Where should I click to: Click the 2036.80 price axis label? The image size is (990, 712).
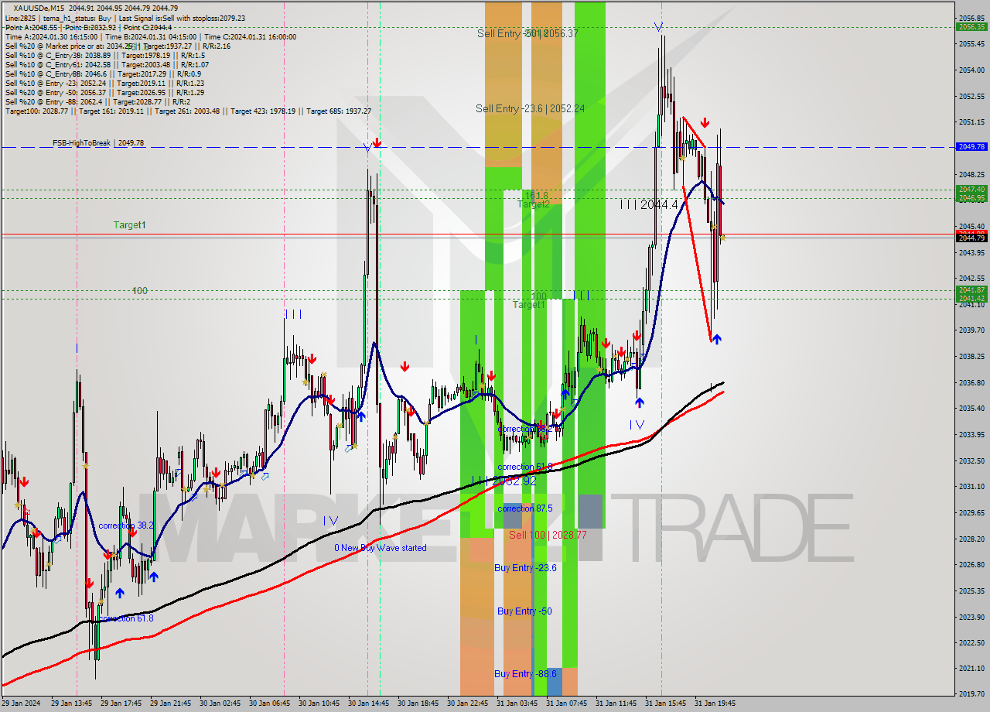(x=971, y=382)
